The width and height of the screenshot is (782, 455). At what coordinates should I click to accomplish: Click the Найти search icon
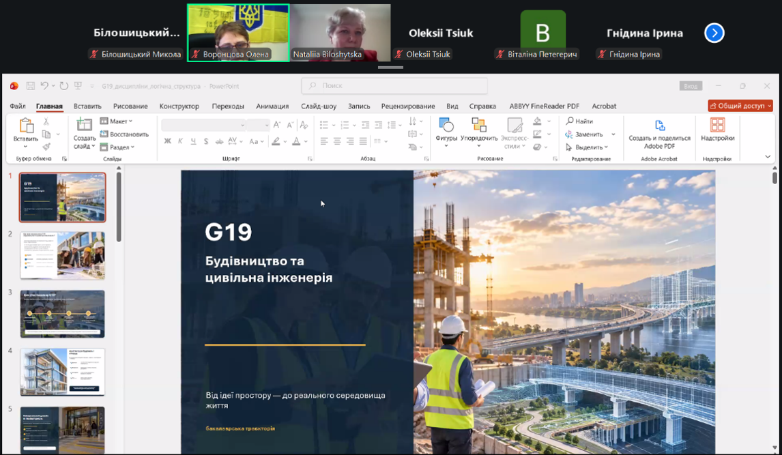(x=579, y=121)
